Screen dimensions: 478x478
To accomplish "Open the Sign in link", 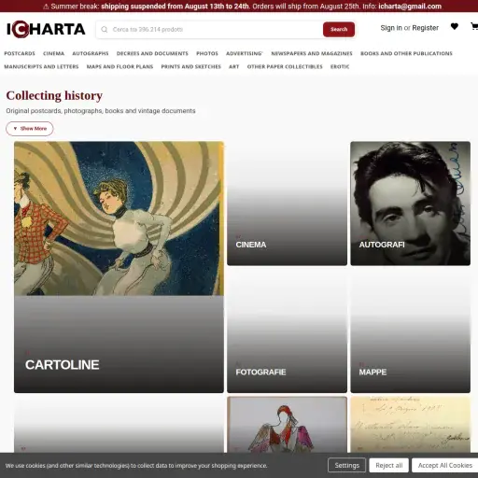I will pos(391,28).
